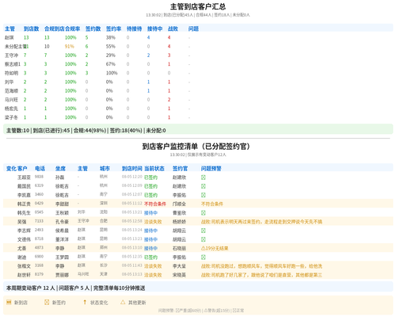Viewport: 396px width, 328px height.
Task: Click the 接待中 column header
Action: (154, 29)
